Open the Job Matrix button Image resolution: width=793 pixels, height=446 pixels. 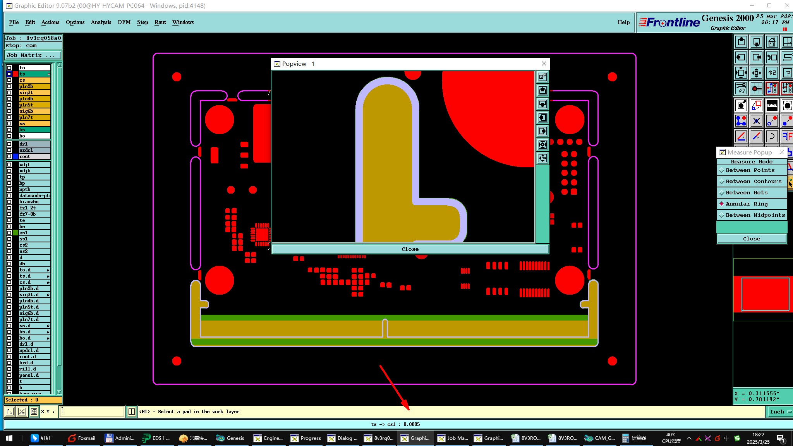pyautogui.click(x=33, y=55)
